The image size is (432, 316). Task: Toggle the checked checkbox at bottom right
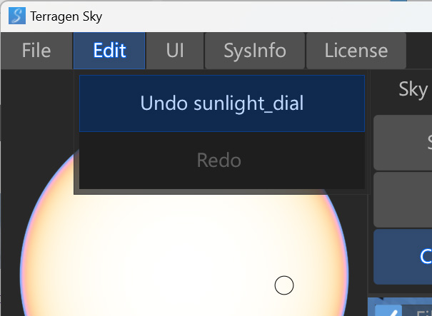pos(388,311)
